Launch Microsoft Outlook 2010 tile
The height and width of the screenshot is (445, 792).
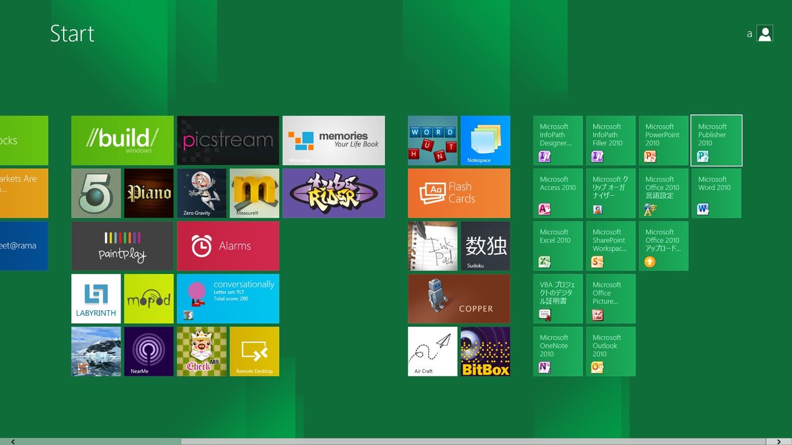611,352
